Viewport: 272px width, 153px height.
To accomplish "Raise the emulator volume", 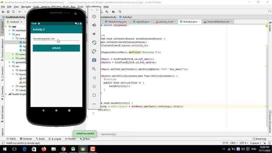I will (x=94, y=25).
